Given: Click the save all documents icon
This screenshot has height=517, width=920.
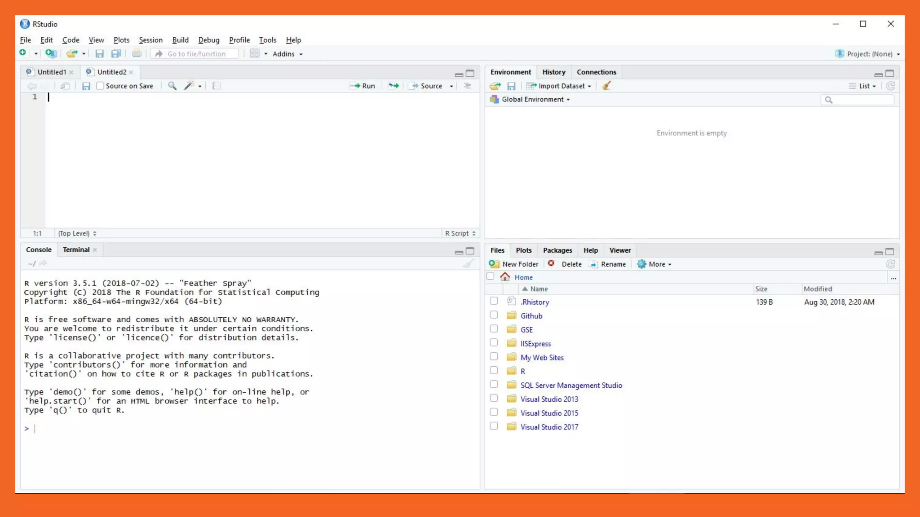Looking at the screenshot, I should (116, 54).
